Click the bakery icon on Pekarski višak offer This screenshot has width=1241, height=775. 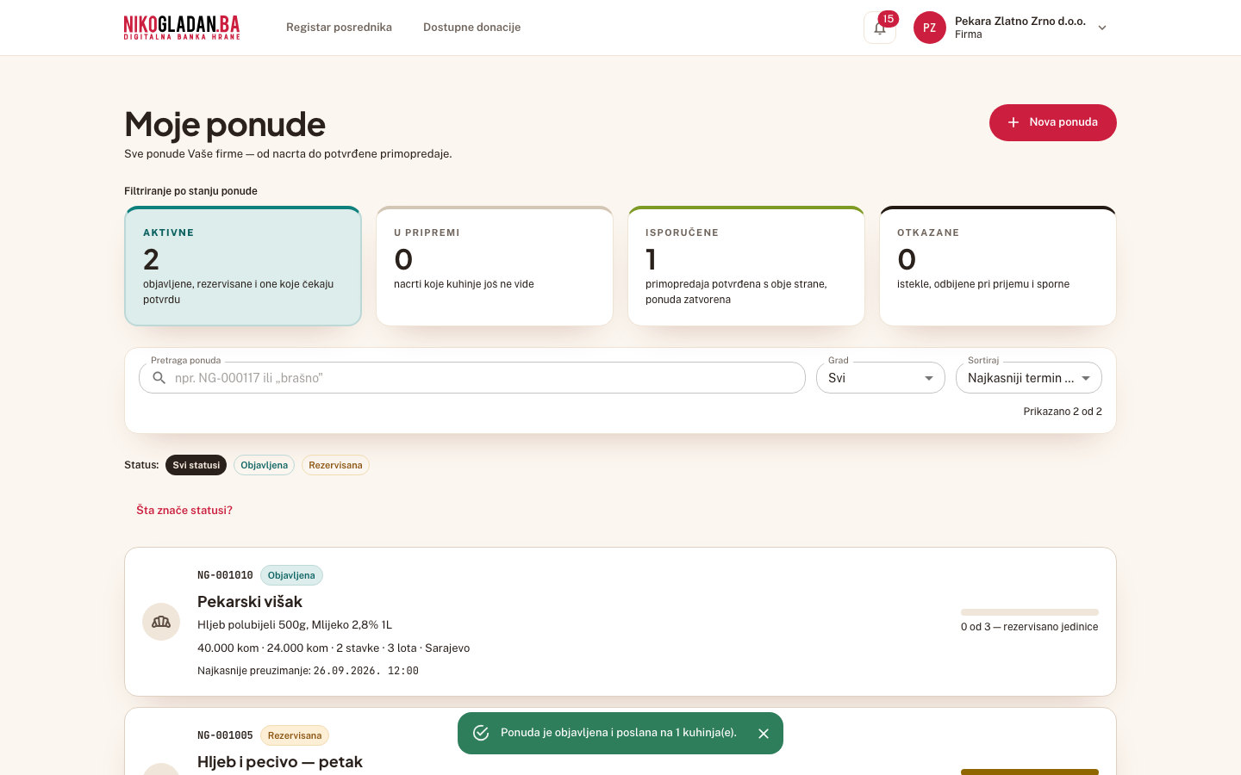click(161, 622)
